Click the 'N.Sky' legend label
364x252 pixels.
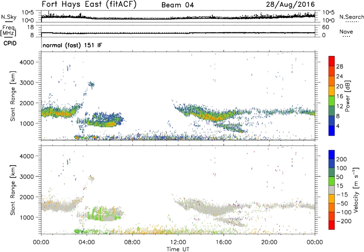pyautogui.click(x=9, y=17)
